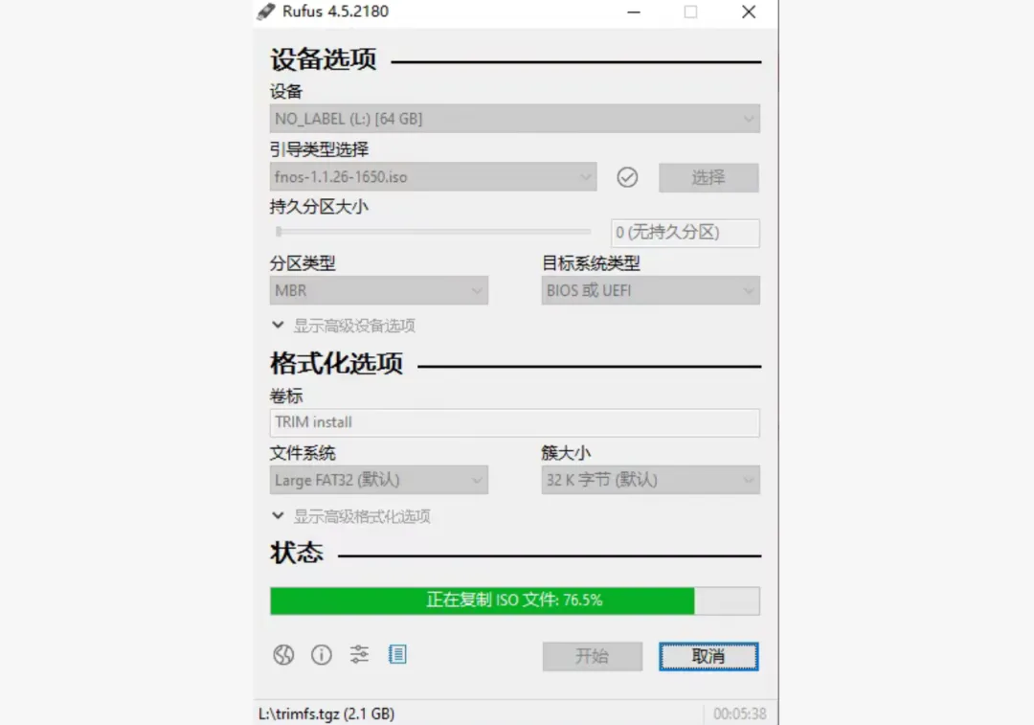Click the 状态 heading
Image resolution: width=1034 pixels, height=725 pixels.
297,553
